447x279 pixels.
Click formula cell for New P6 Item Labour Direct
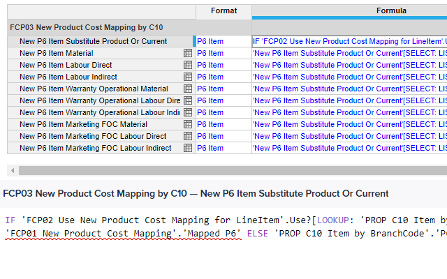coord(349,65)
